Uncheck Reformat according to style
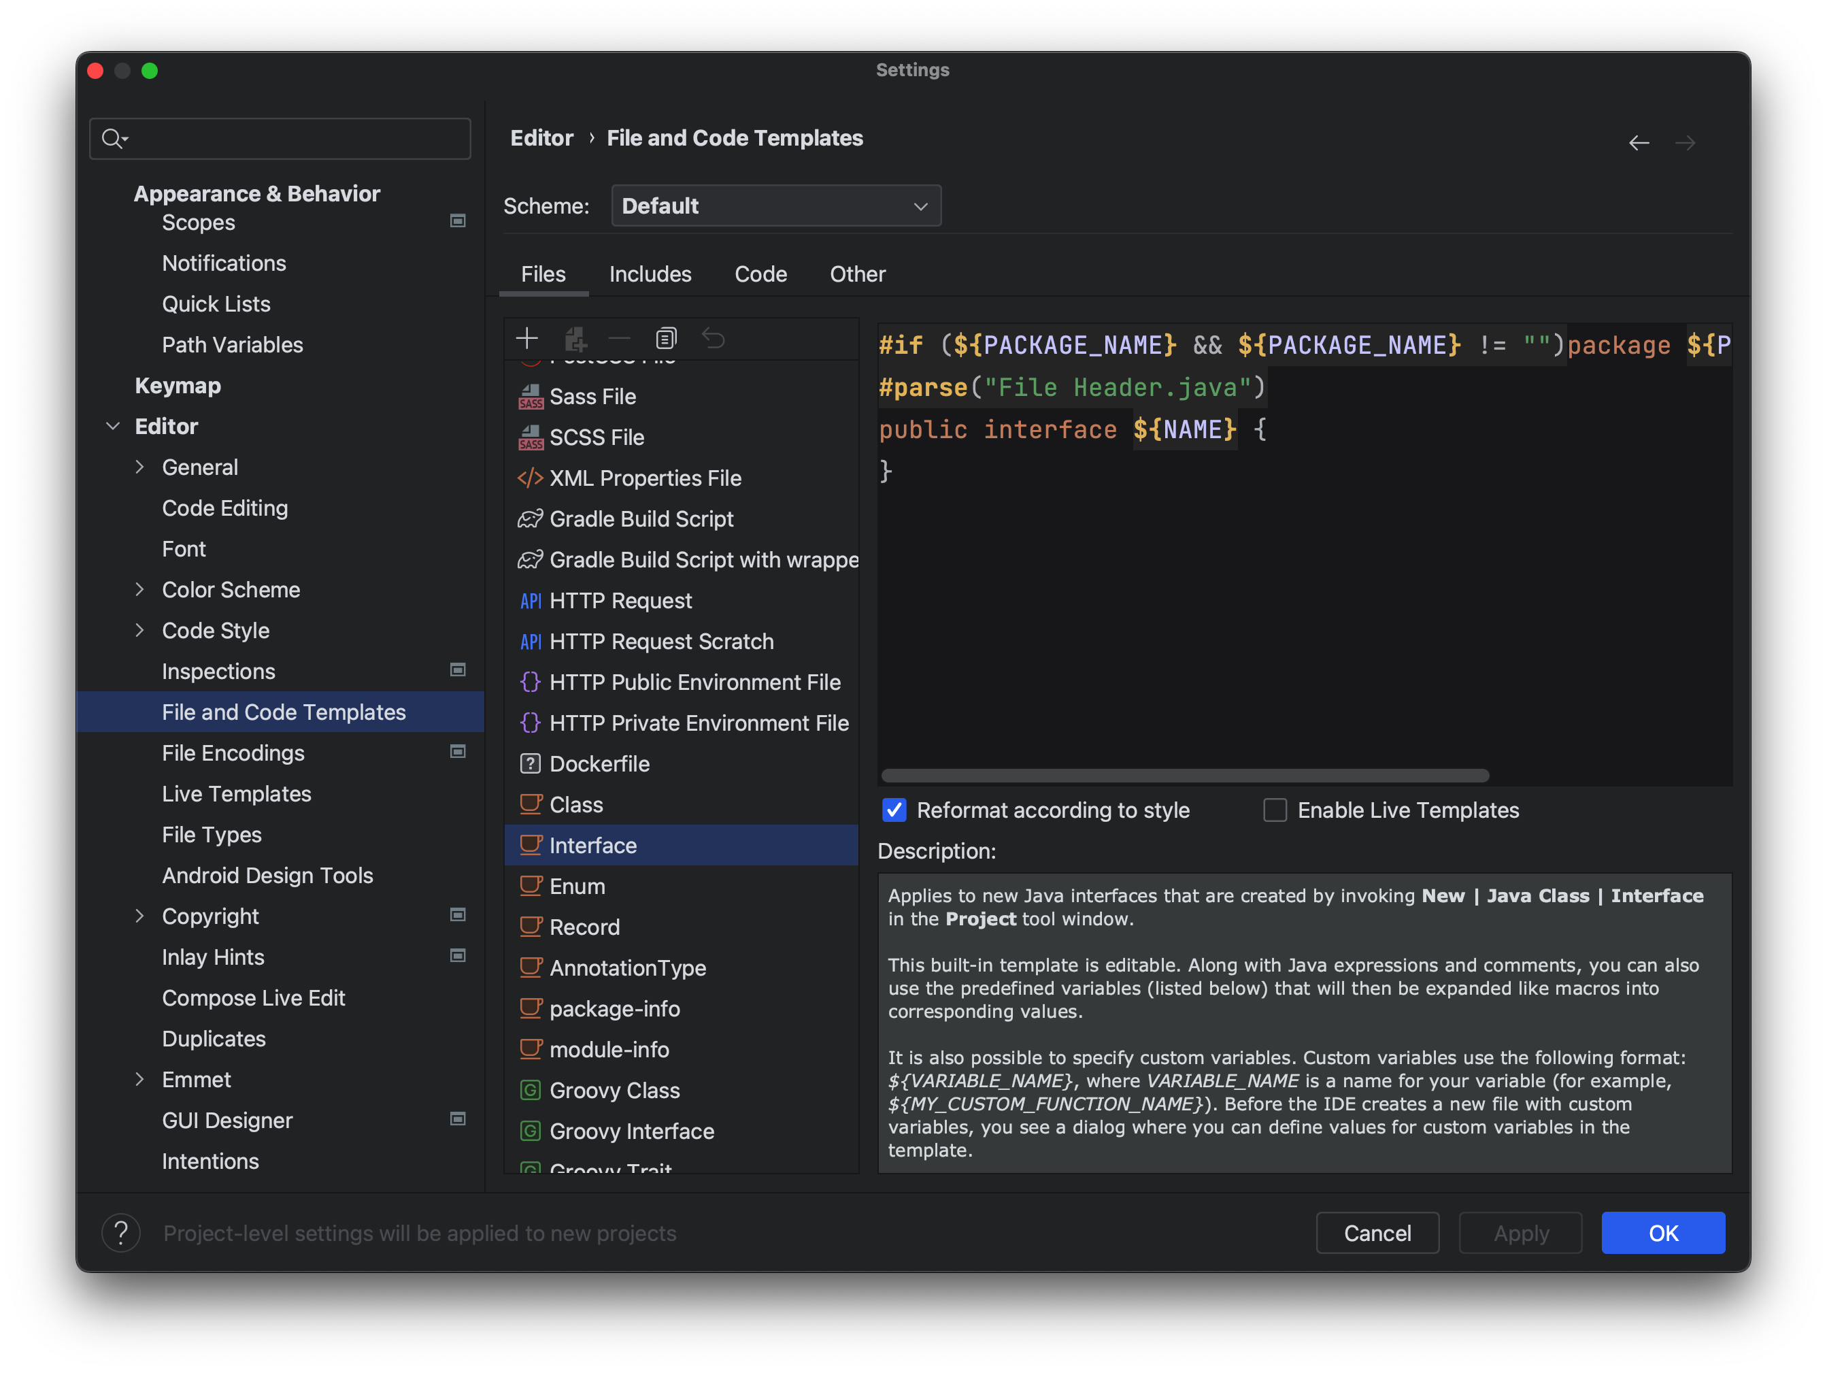1827x1373 pixels. (894, 810)
